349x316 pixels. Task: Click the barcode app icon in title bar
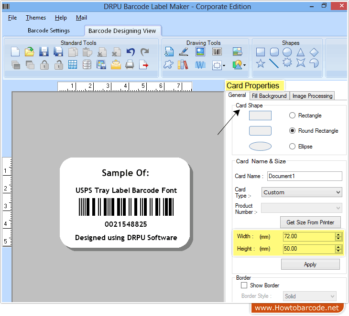[x=6, y=7]
